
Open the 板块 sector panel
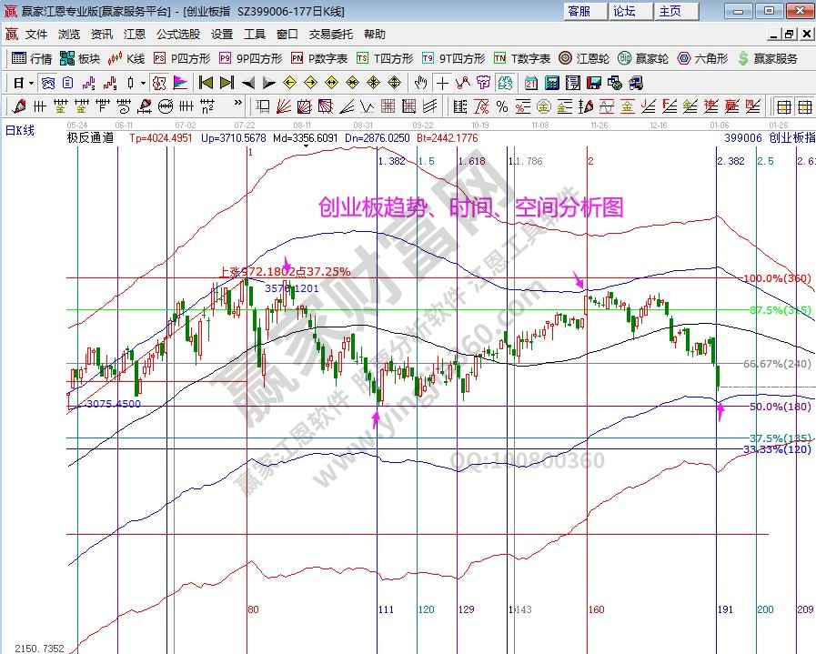(x=80, y=58)
